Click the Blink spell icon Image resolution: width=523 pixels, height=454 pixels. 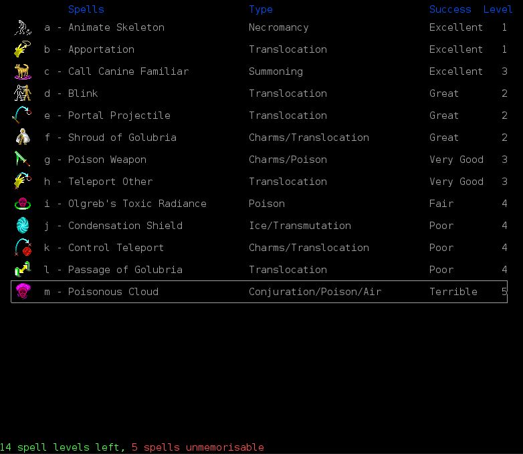(23, 93)
